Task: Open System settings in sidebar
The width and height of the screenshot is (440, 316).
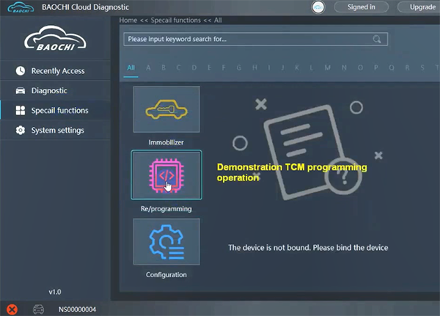Action: click(55, 131)
